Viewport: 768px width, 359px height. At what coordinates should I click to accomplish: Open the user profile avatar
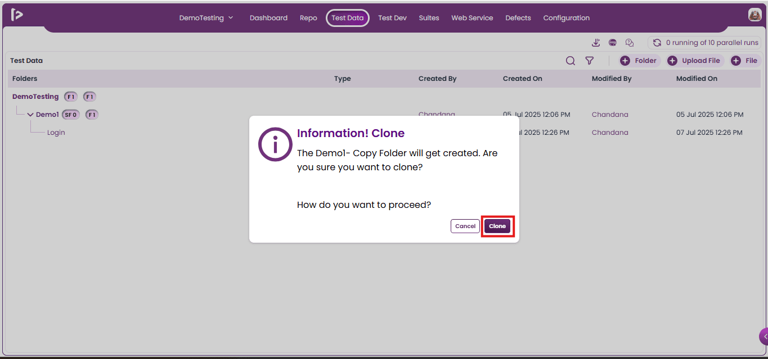tap(754, 15)
